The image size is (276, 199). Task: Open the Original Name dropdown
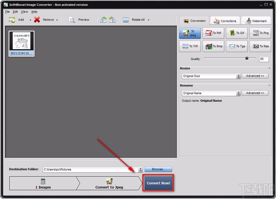(x=211, y=93)
